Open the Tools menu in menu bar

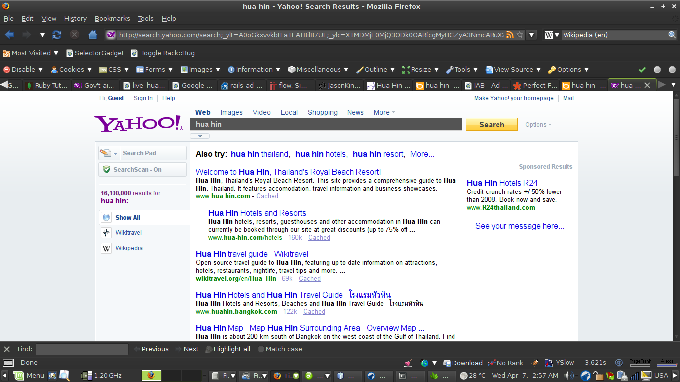click(x=146, y=19)
